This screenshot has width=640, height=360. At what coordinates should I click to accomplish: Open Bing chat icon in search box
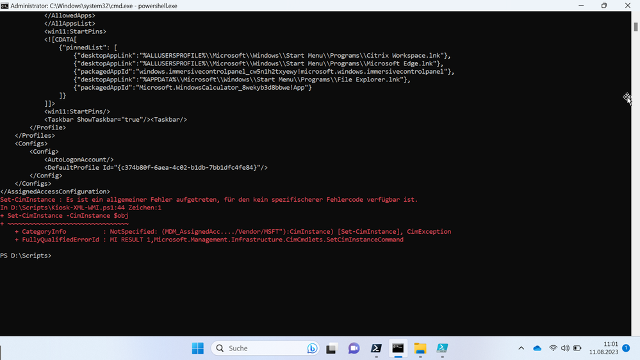pos(312,348)
